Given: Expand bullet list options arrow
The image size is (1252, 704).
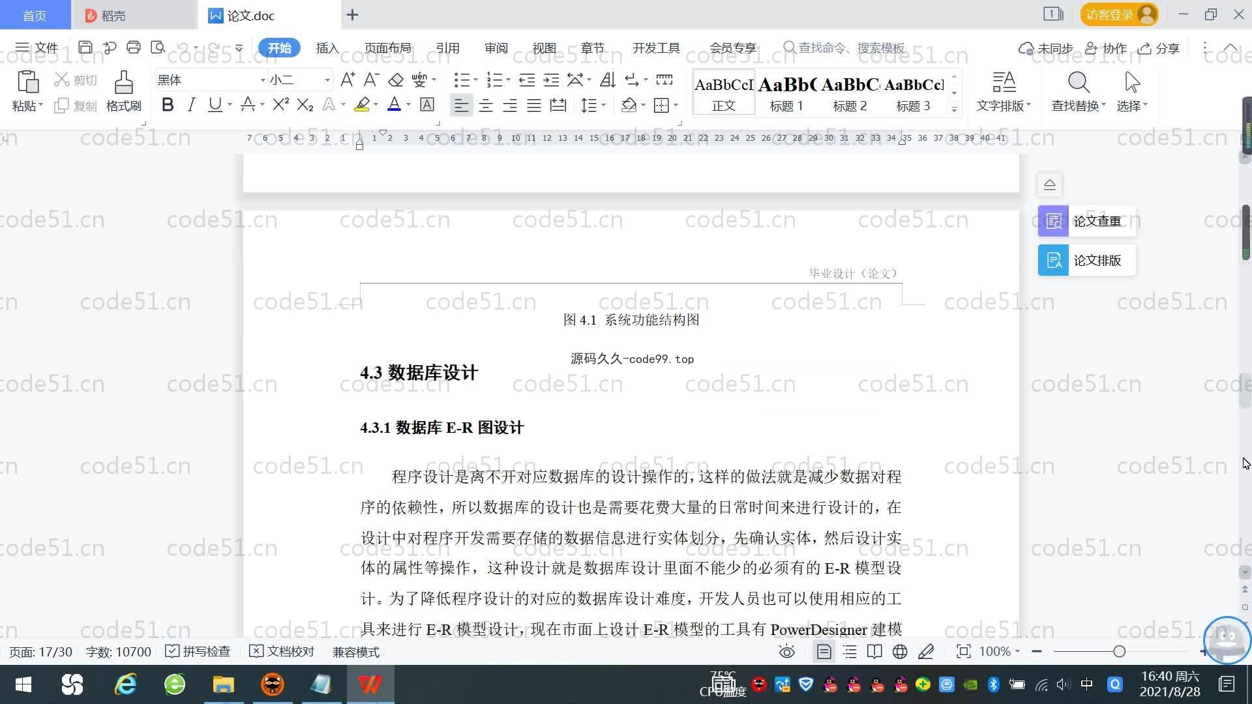Looking at the screenshot, I should point(475,80).
